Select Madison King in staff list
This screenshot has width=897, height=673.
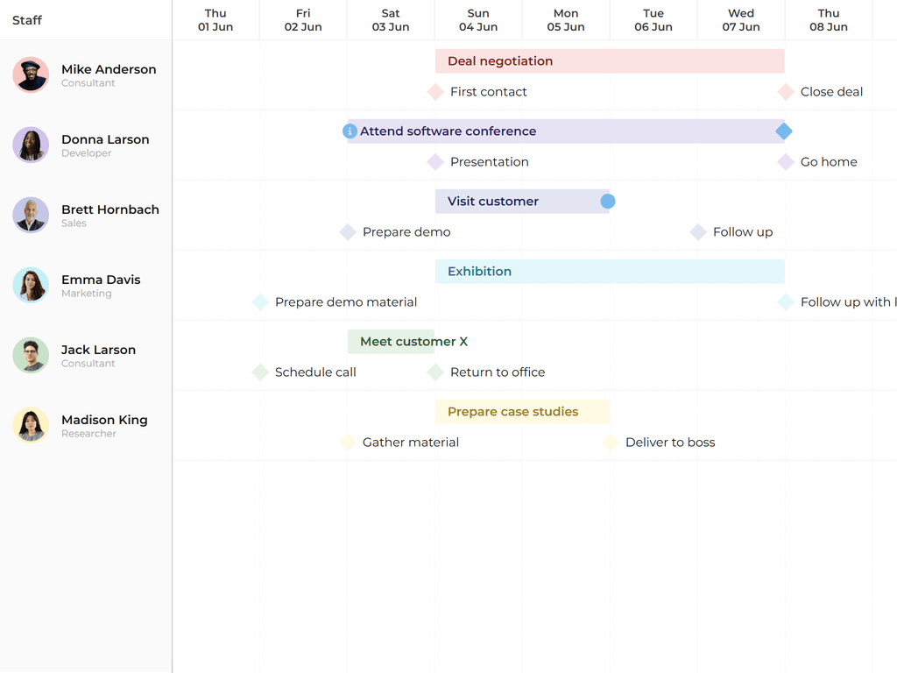point(103,421)
